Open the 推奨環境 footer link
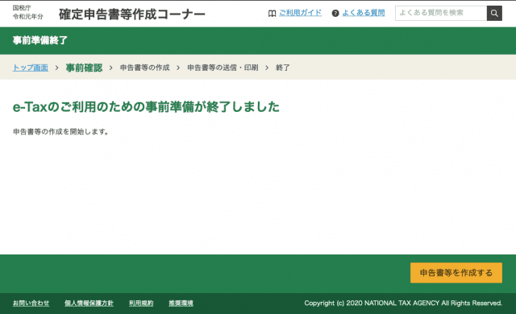 pyautogui.click(x=181, y=304)
